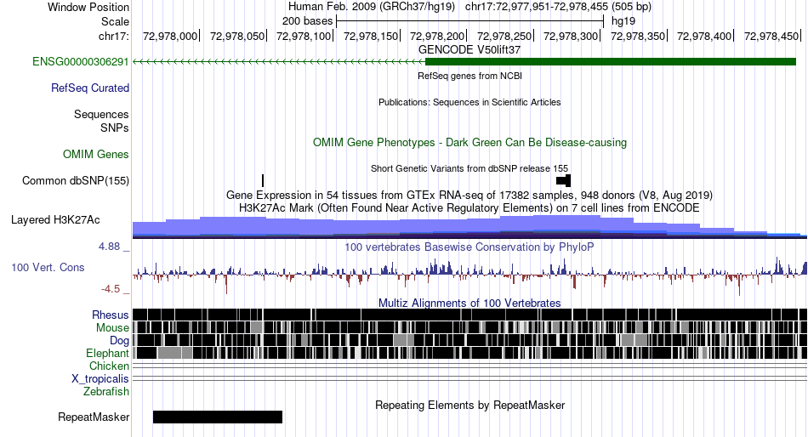808x437 pixels.
Task: Click 'Publications: Sequences in Scientific Articles' title
Action: pos(469,102)
